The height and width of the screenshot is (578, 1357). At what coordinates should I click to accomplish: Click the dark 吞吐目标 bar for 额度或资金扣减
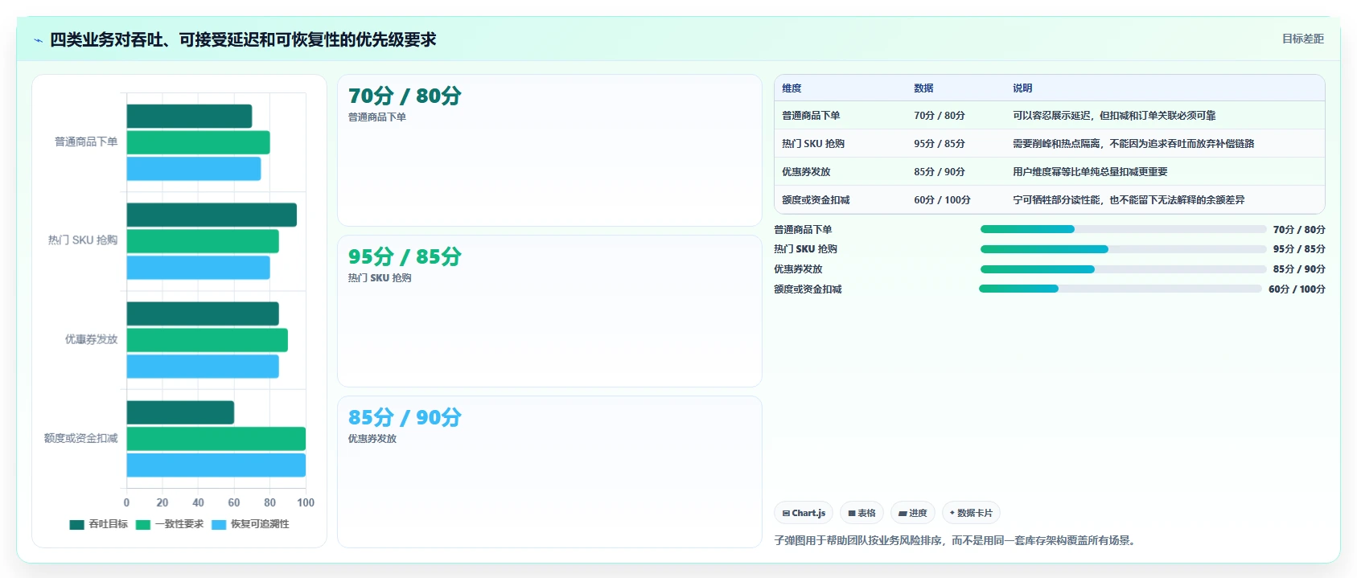(180, 412)
